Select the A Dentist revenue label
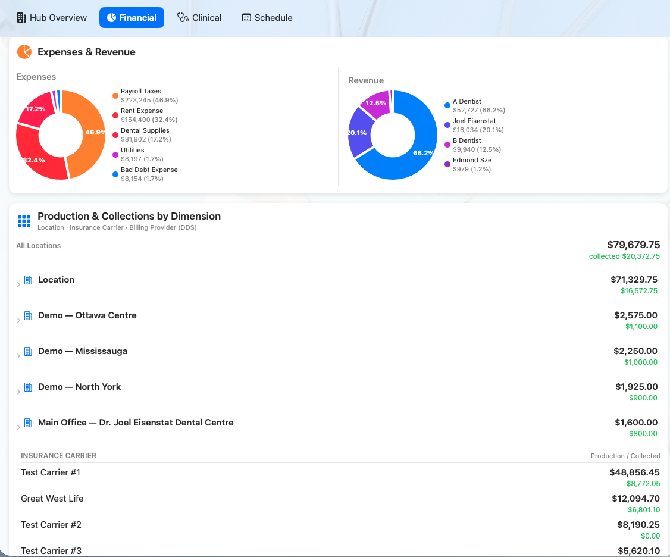 click(467, 101)
